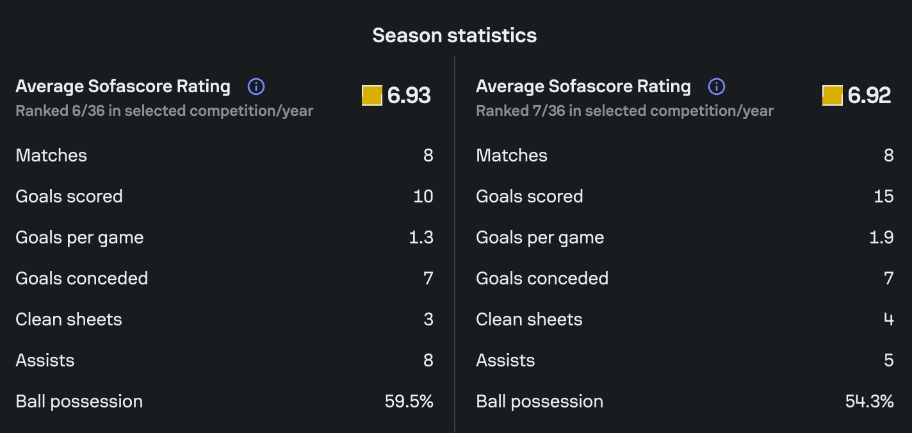Click info icon beside the 7/36-ranked Sofascore Rating
This screenshot has height=433, width=912.
[x=717, y=86]
